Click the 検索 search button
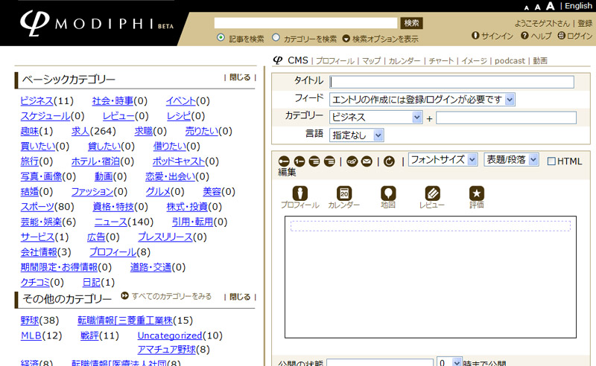Screen dimensions: 596x366 pyautogui.click(x=411, y=23)
